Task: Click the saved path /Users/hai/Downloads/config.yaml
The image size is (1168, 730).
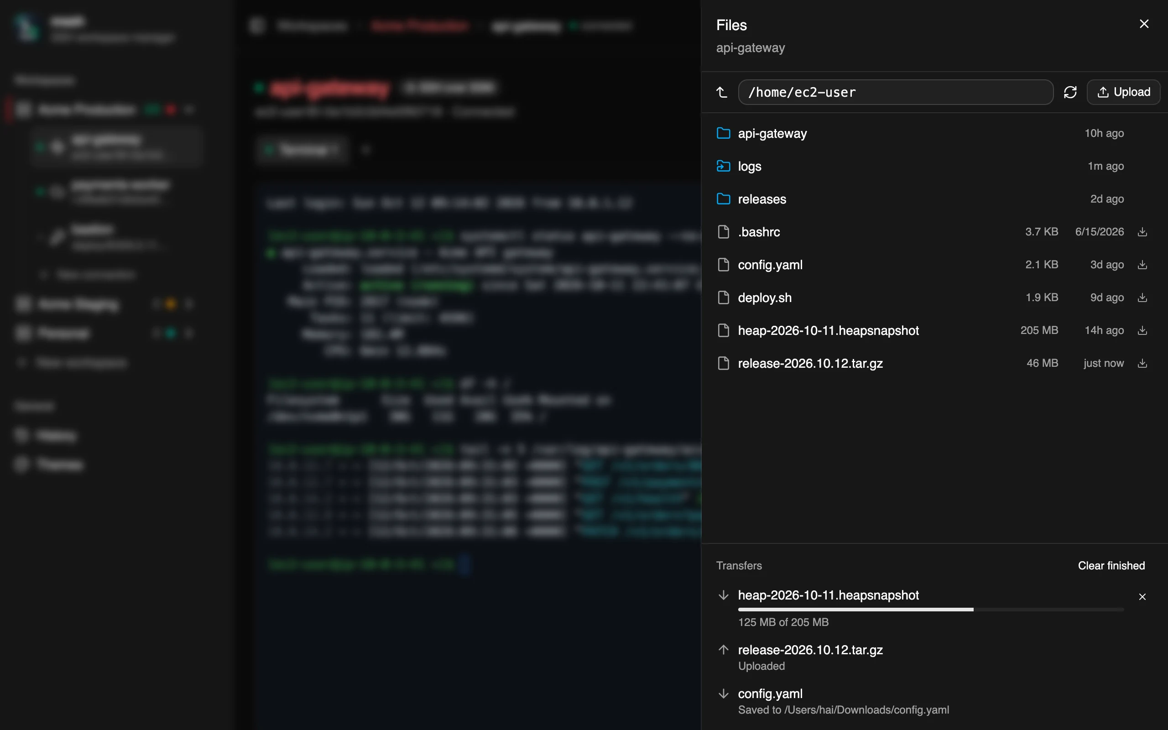Action: coord(866,710)
